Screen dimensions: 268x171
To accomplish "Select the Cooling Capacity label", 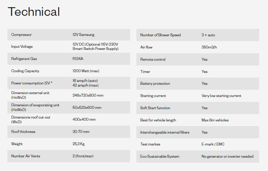I will [25, 71].
